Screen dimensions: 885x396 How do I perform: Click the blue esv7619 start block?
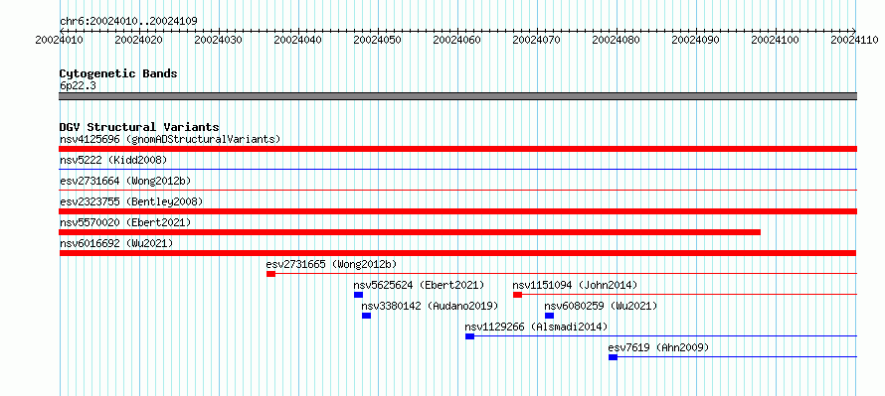pyautogui.click(x=613, y=357)
